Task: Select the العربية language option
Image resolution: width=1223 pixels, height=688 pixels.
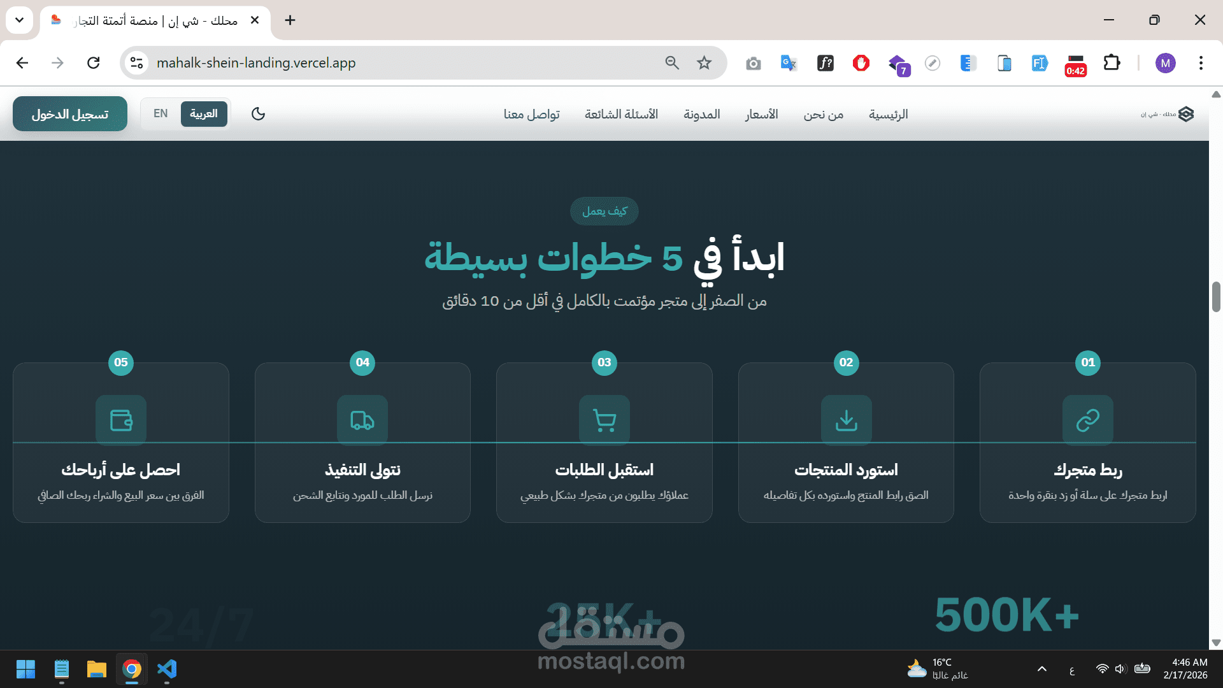Action: pos(204,114)
